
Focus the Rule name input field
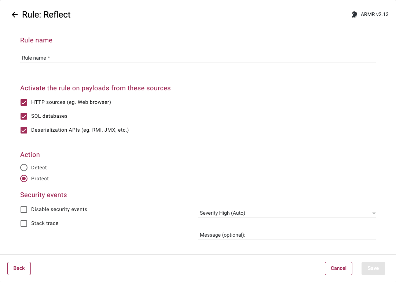click(198, 58)
